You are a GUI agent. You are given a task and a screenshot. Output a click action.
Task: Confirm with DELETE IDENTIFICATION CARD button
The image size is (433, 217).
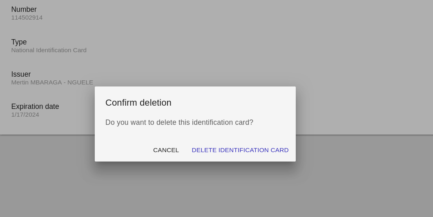tap(240, 150)
